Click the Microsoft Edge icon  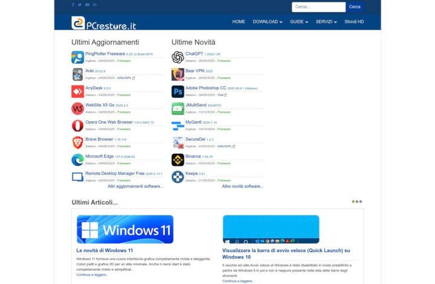(78, 160)
